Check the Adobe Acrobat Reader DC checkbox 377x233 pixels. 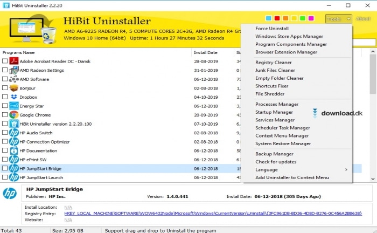5,61
